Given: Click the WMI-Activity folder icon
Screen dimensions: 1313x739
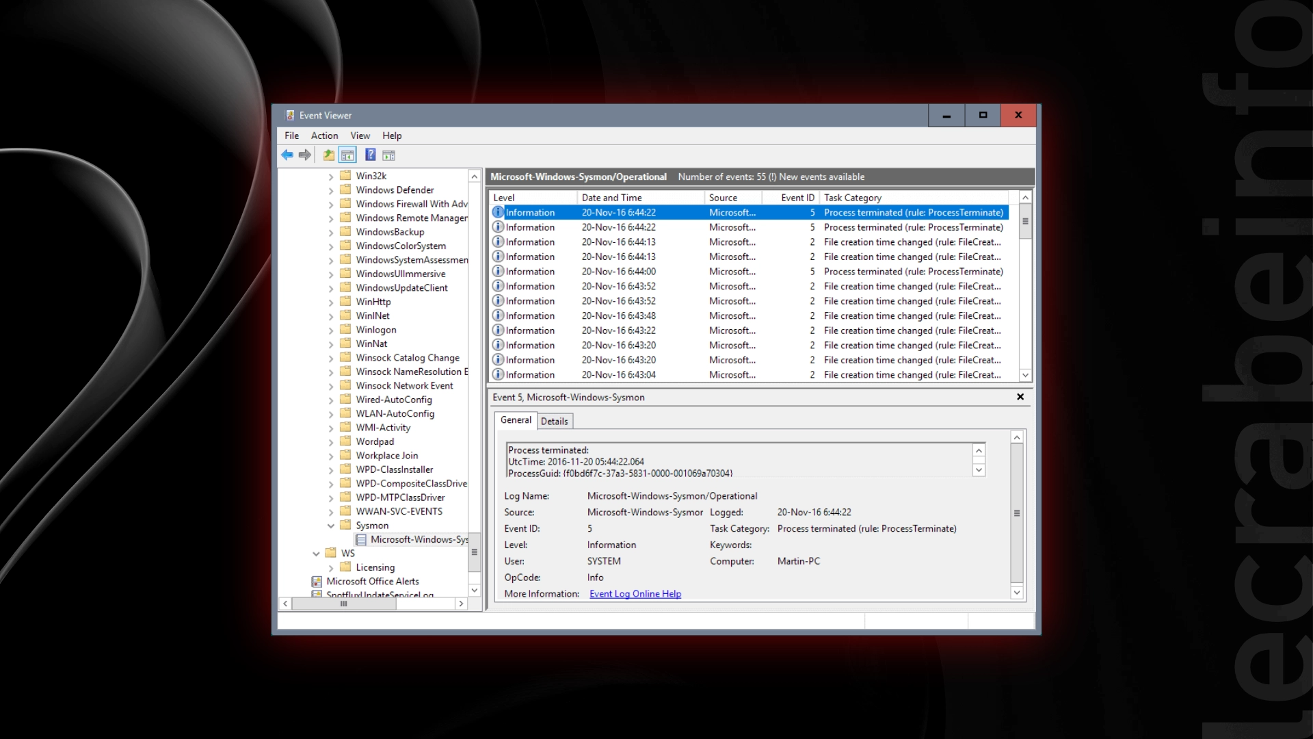Looking at the screenshot, I should 345,428.
